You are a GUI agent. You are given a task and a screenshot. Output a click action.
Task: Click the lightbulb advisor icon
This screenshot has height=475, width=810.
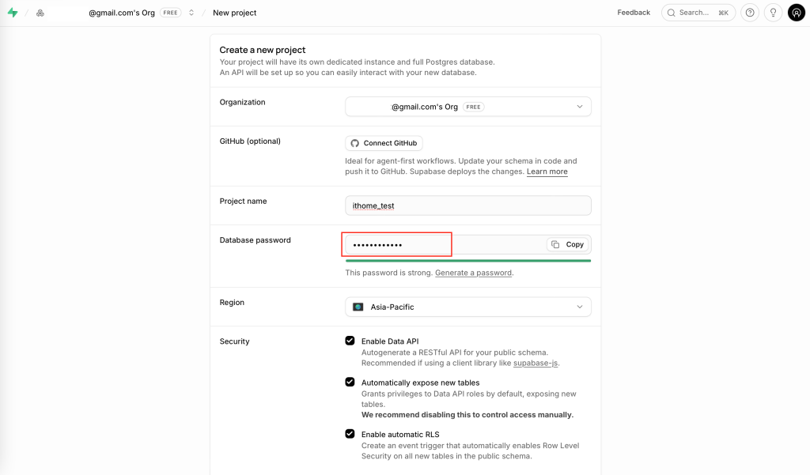pos(773,13)
